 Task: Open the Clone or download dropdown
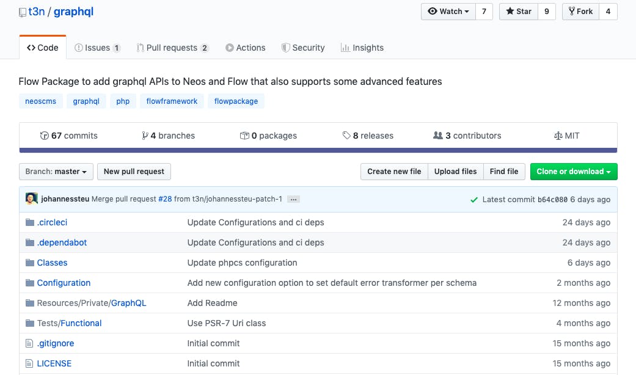point(574,172)
